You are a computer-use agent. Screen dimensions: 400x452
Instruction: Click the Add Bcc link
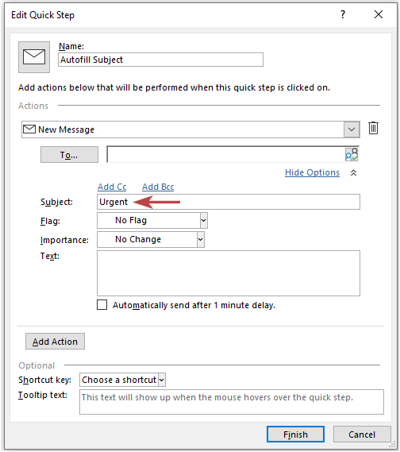[158, 187]
